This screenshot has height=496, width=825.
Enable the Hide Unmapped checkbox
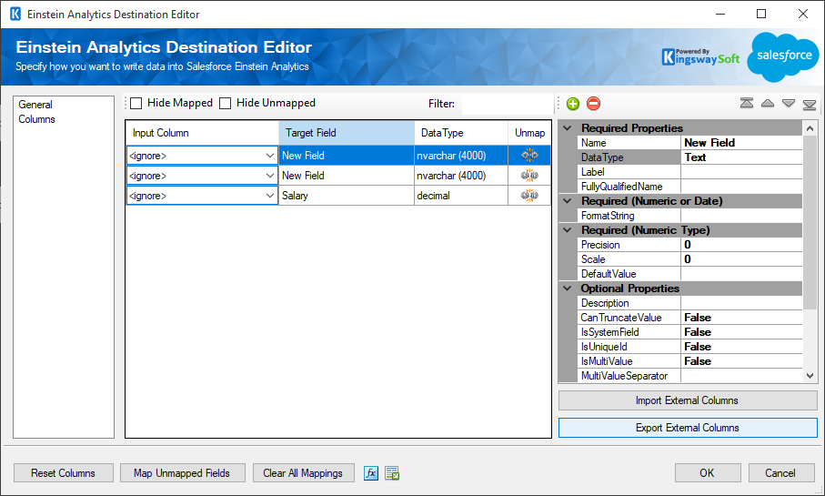tap(226, 103)
